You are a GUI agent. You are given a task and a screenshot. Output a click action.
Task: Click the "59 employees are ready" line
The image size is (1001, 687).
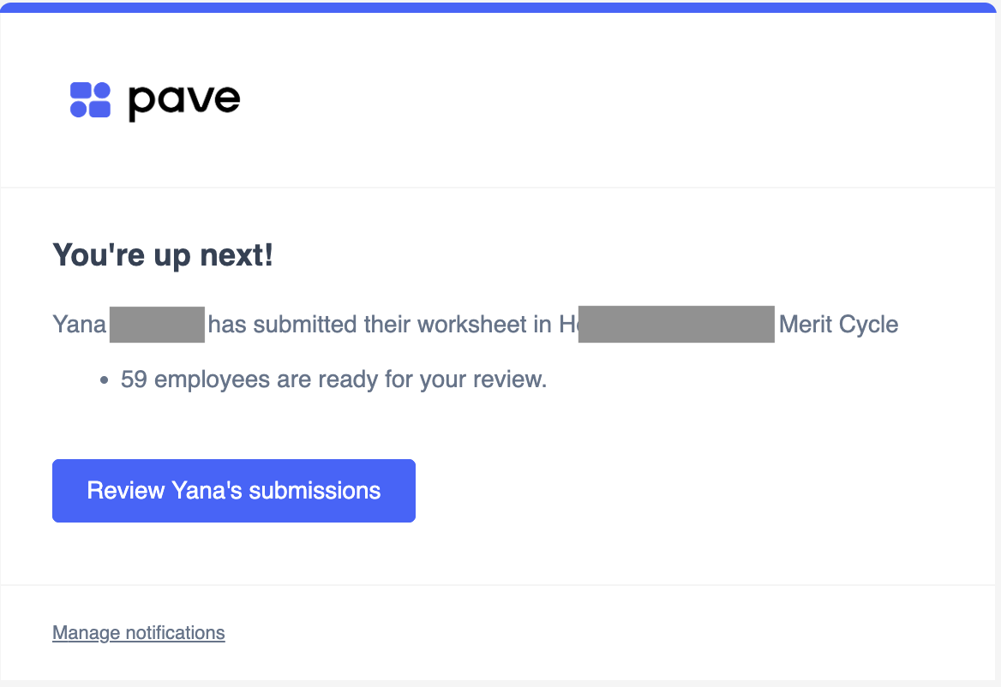pyautogui.click(x=334, y=379)
